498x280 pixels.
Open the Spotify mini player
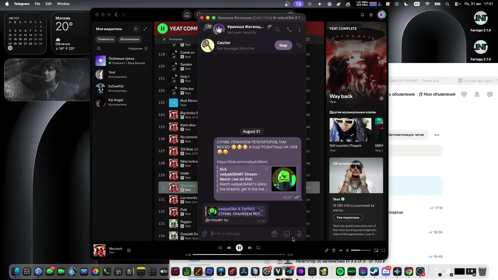[376, 250]
